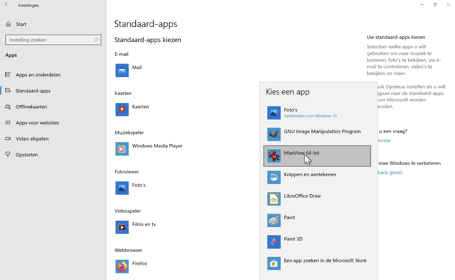Click the Instellingen window title
Screen dimensions: 455x280
28,5
